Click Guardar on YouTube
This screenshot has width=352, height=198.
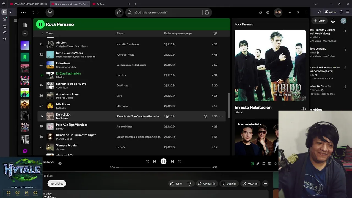229,183
